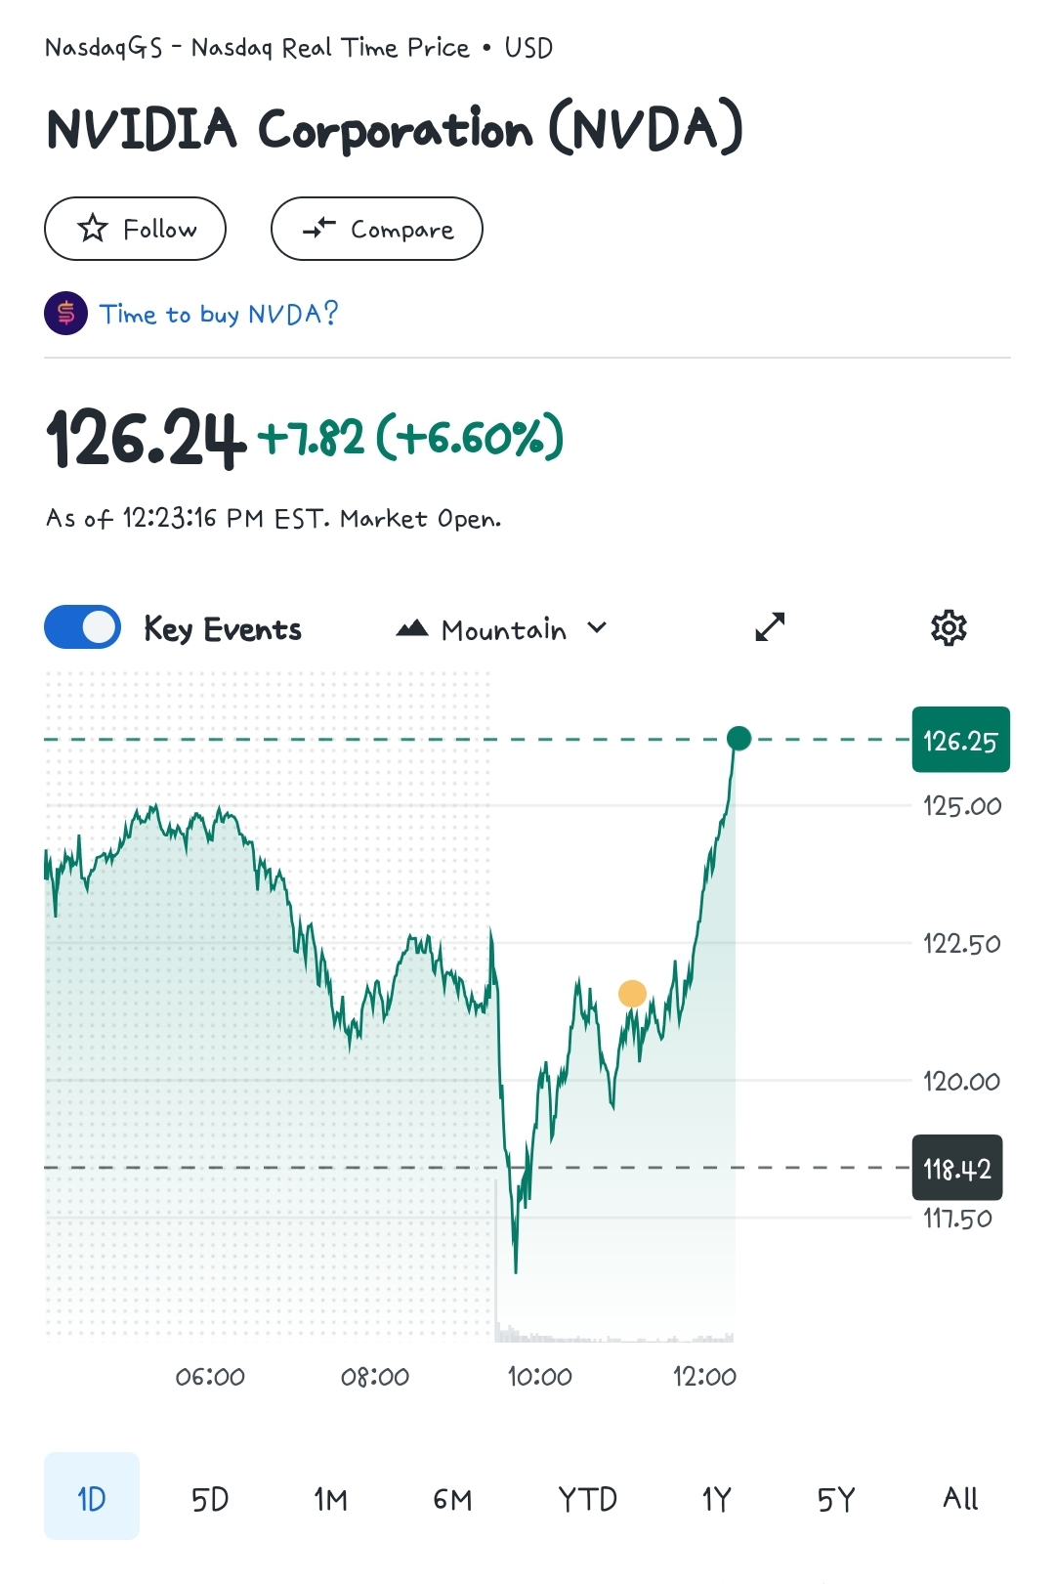Image resolution: width=1055 pixels, height=1584 pixels.
Task: Click the Follow button
Action: click(136, 229)
